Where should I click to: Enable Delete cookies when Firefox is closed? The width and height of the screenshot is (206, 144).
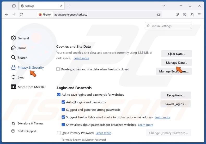(x=58, y=69)
